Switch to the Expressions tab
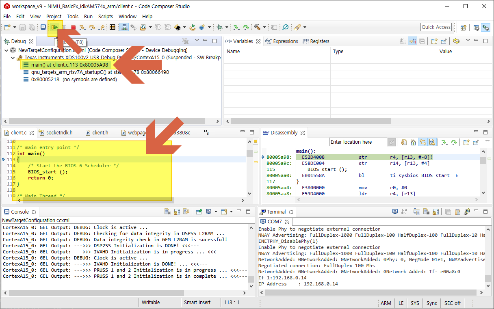Screen dimensions: 494x309 coord(282,41)
